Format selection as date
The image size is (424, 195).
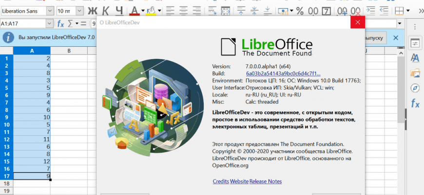click(327, 11)
